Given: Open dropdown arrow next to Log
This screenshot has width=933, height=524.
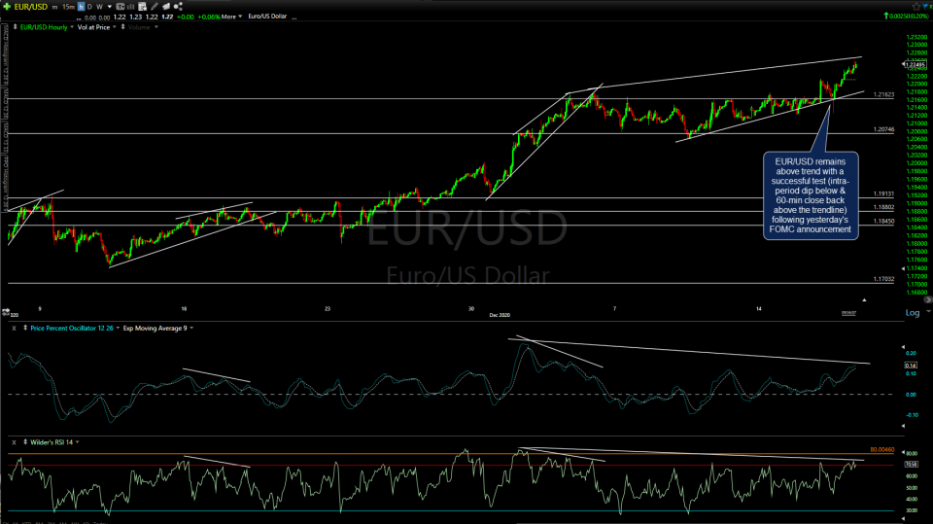Looking at the screenshot, I should pos(928,312).
